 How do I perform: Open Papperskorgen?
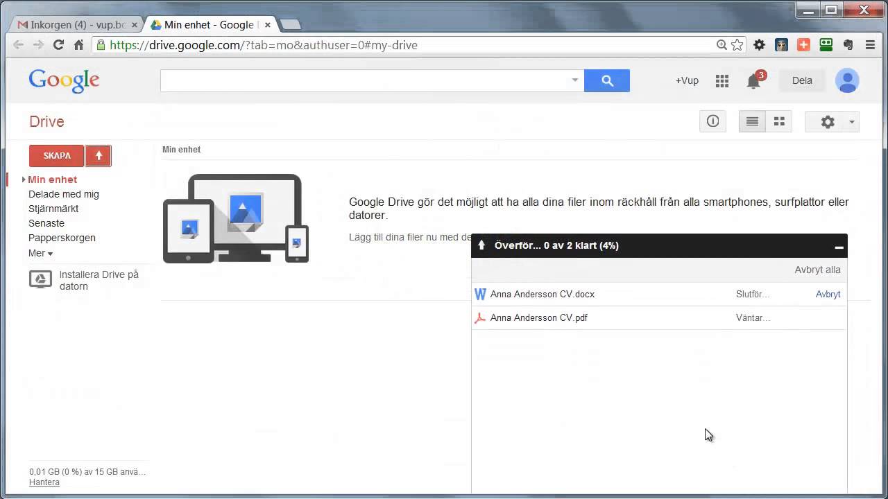point(62,238)
